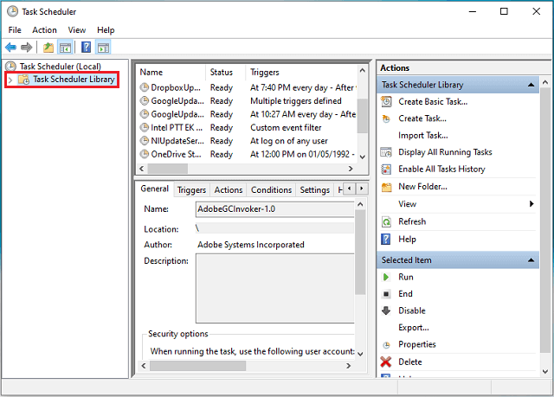Click Create Basic Task... action
554x397 pixels.
[x=433, y=102]
